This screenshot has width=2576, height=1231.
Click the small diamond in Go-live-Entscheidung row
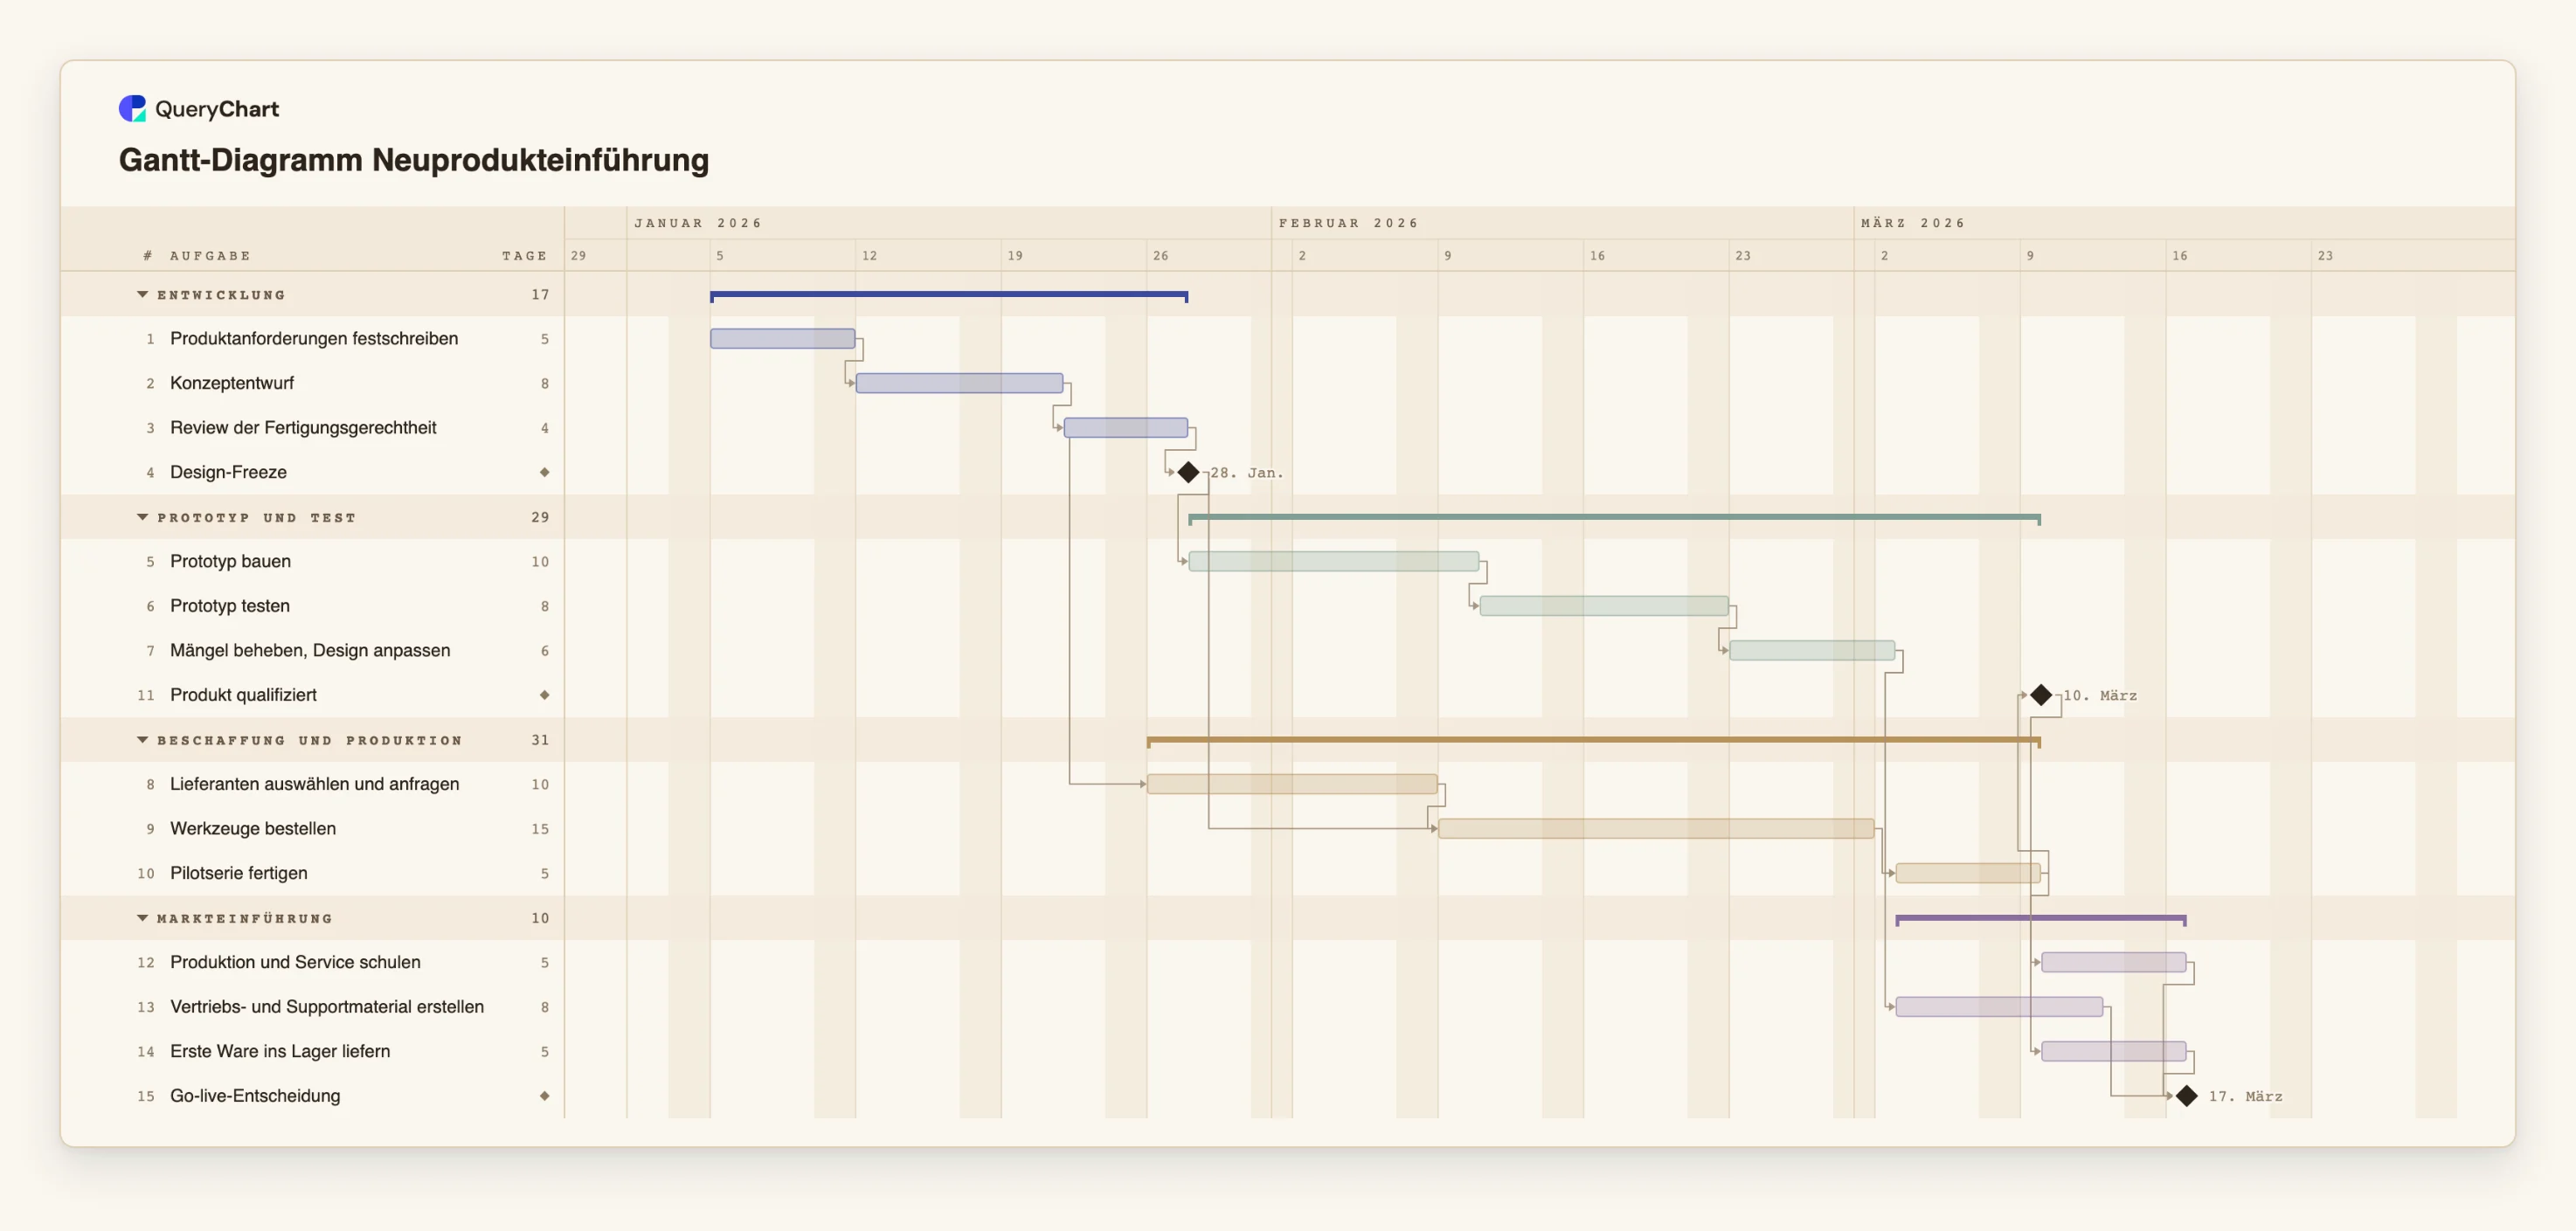tap(545, 1096)
